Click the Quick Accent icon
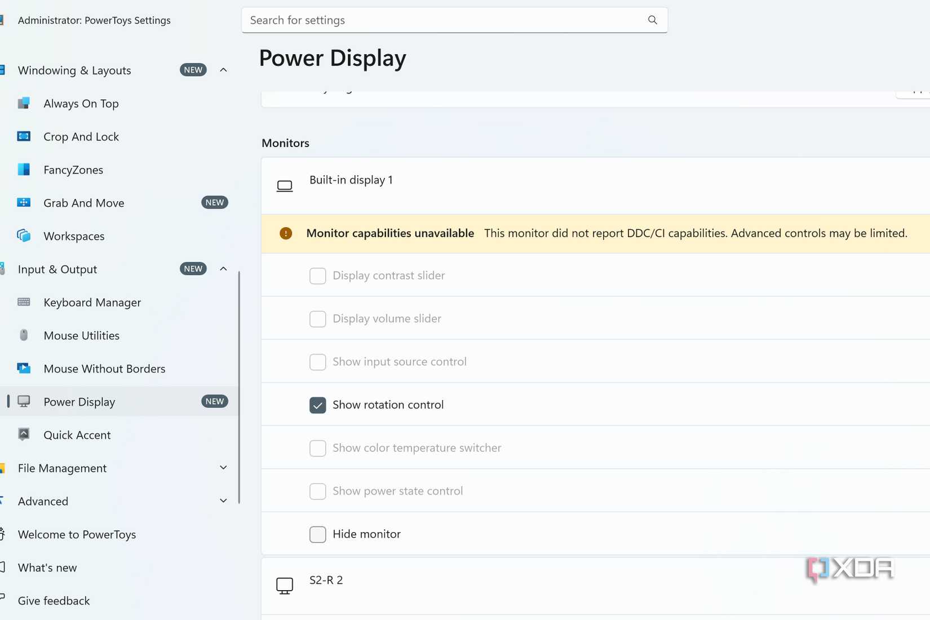This screenshot has height=620, width=930. coord(24,434)
